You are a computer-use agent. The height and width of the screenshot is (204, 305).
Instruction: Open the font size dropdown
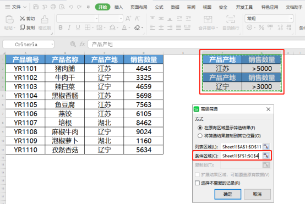click(x=121, y=19)
